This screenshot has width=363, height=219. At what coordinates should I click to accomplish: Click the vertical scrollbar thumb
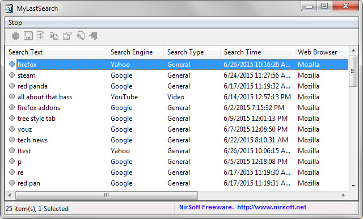click(353, 71)
